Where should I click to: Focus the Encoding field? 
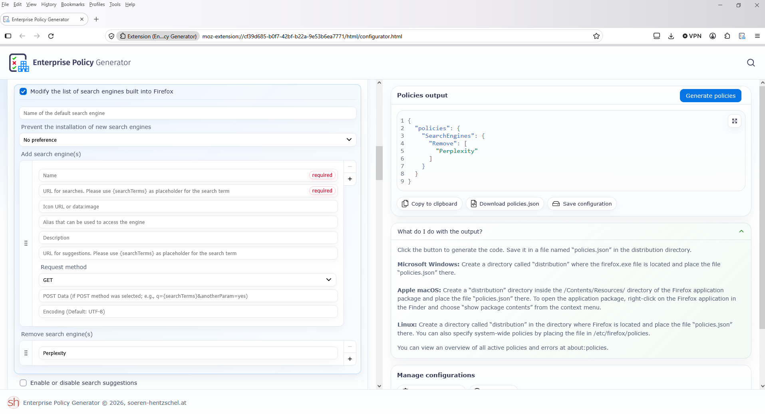tap(188, 311)
